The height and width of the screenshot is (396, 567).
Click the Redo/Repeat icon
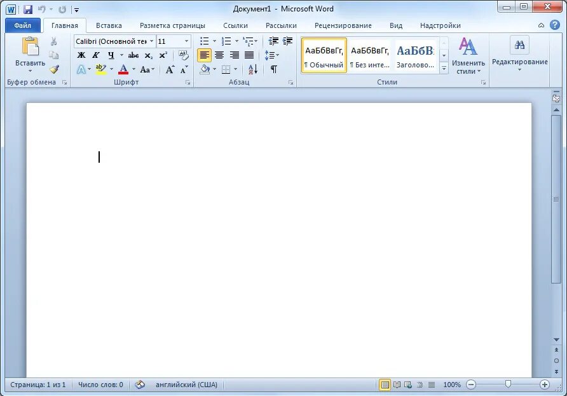click(62, 10)
